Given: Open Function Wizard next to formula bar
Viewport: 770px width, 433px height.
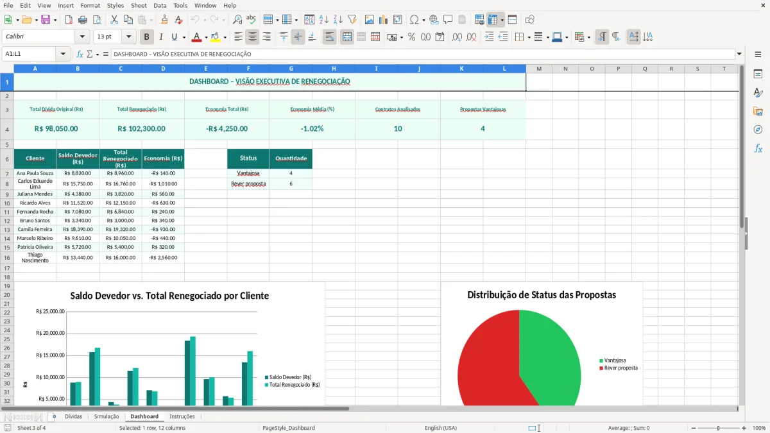Looking at the screenshot, I should (80, 54).
